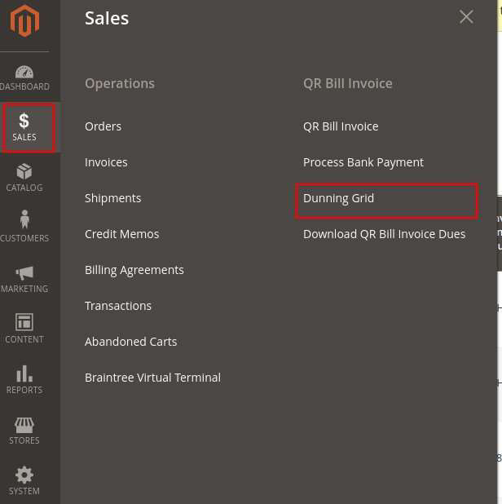
Task: Open Braintree Virtual Terminal link
Action: point(152,378)
